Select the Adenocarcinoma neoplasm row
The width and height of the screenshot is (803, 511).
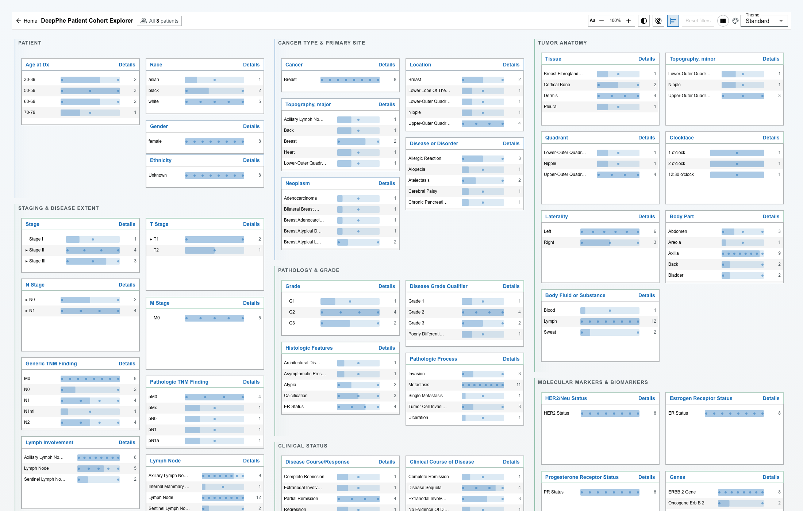coord(340,198)
